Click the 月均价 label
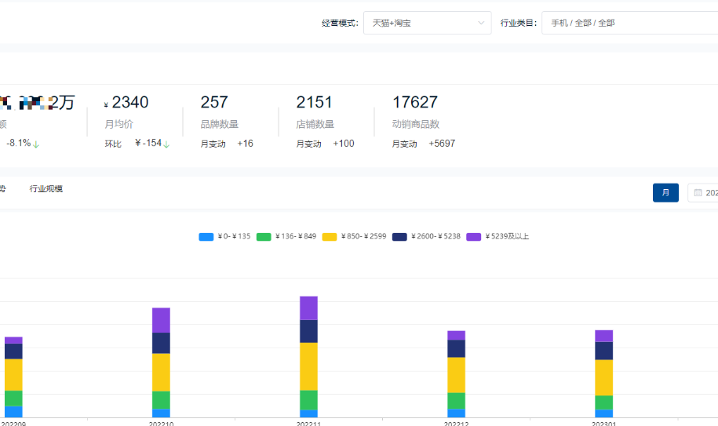 [118, 124]
